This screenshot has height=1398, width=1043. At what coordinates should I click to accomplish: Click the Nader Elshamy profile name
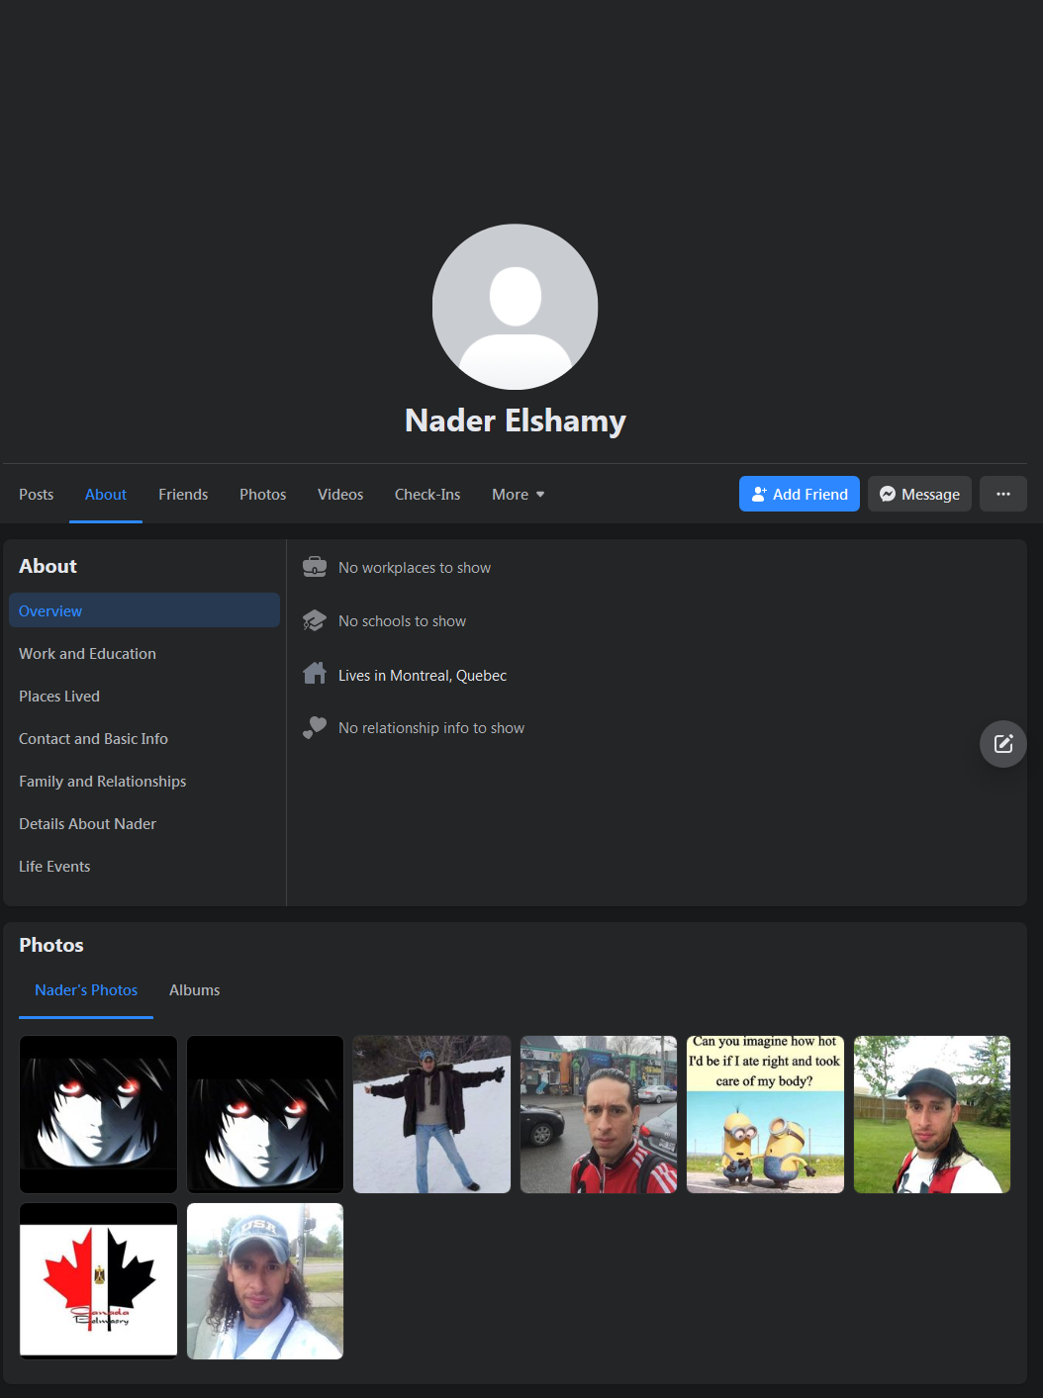[x=516, y=420]
